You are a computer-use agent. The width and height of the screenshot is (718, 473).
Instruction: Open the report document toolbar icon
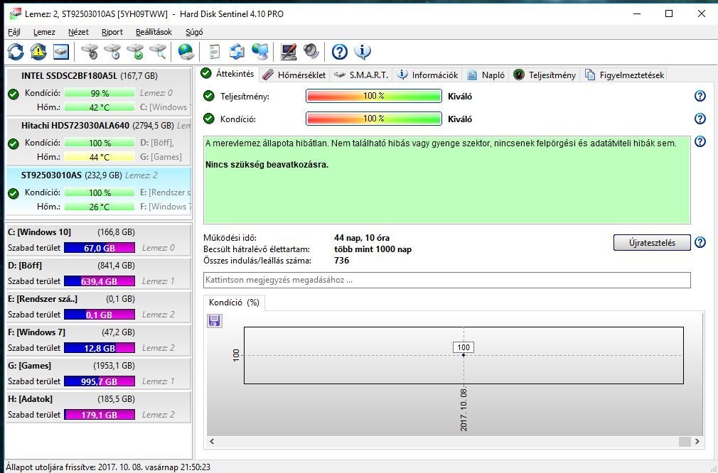(214, 52)
